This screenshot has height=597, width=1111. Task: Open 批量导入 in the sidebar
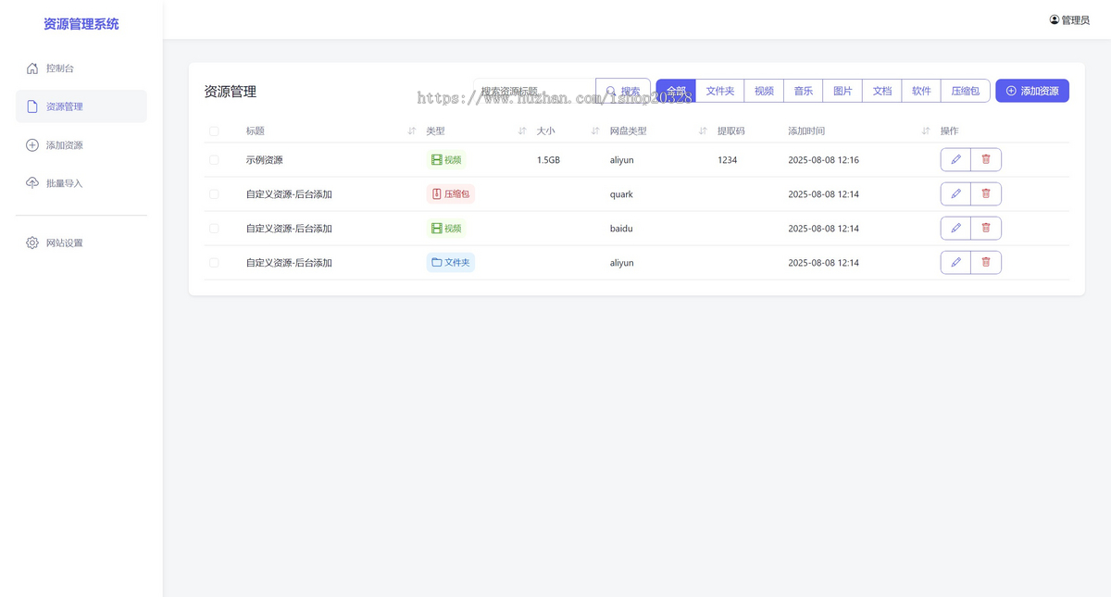tap(81, 183)
